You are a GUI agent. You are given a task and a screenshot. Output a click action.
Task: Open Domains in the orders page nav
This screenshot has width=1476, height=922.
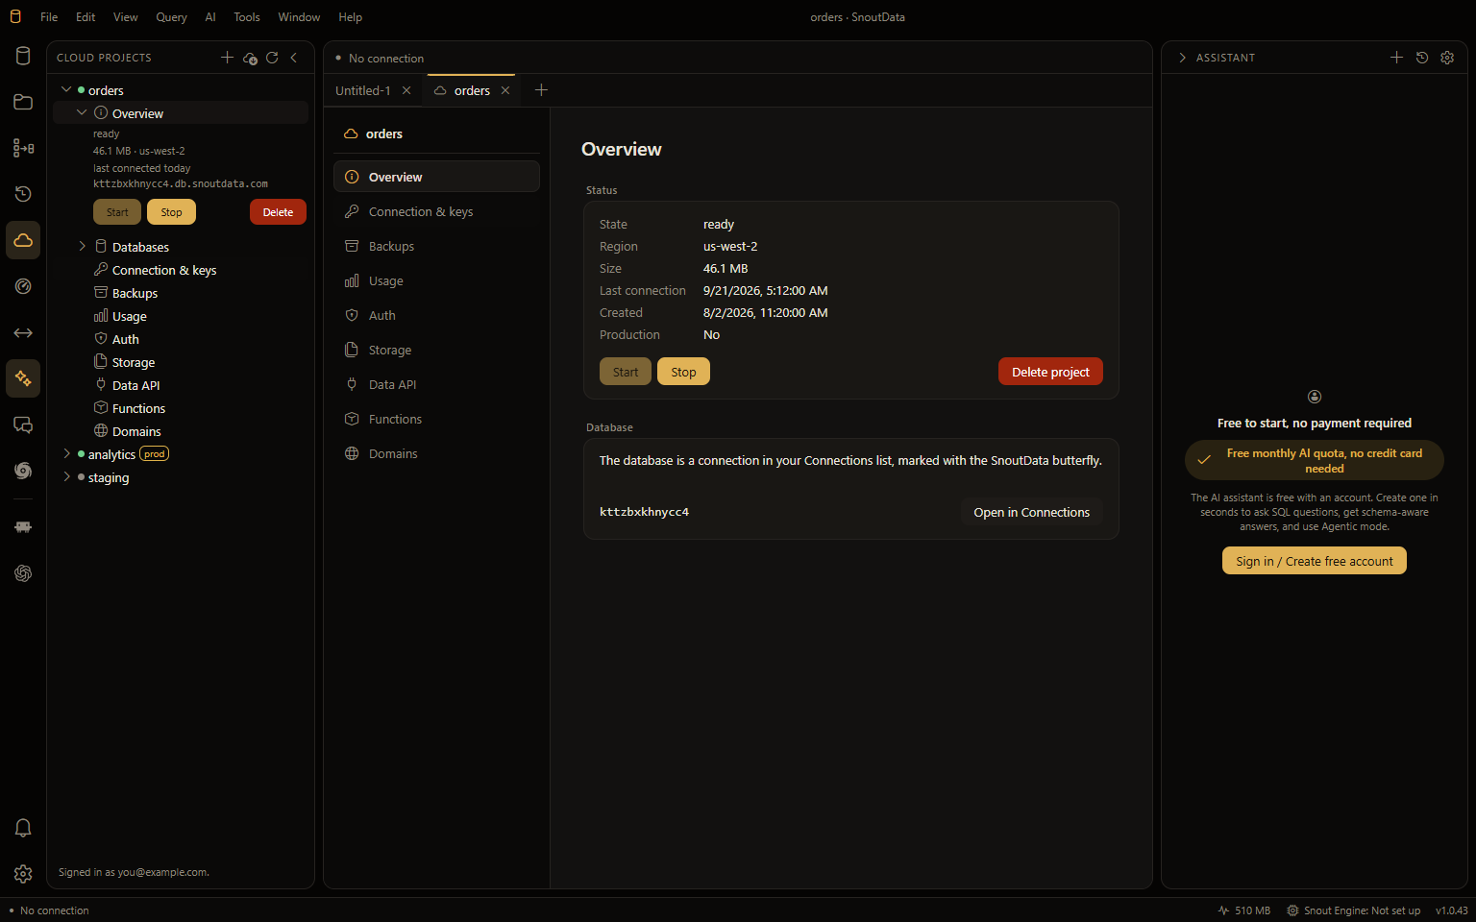436,453
